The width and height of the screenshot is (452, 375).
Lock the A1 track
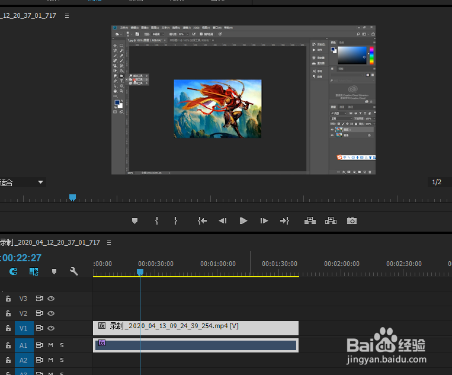tap(8, 345)
